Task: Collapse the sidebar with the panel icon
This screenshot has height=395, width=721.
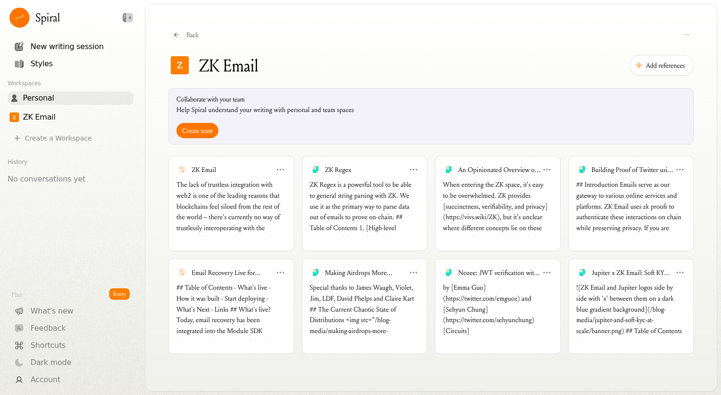Action: 127,18
